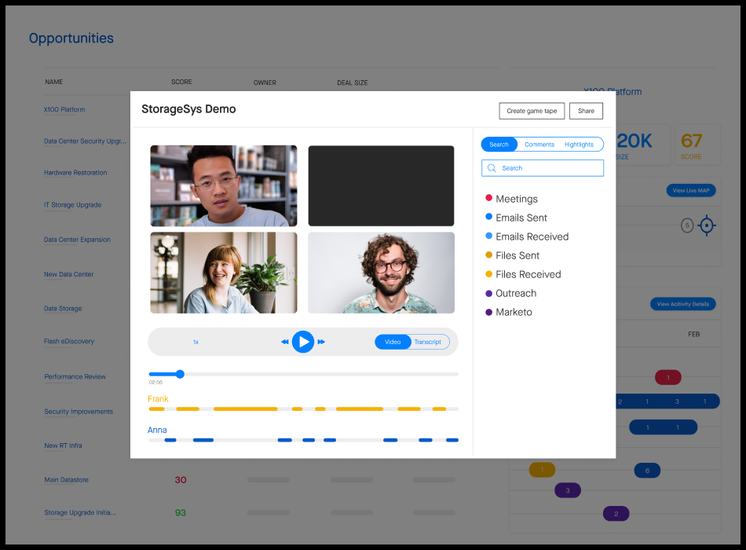Click the Create game tape button

pos(532,111)
